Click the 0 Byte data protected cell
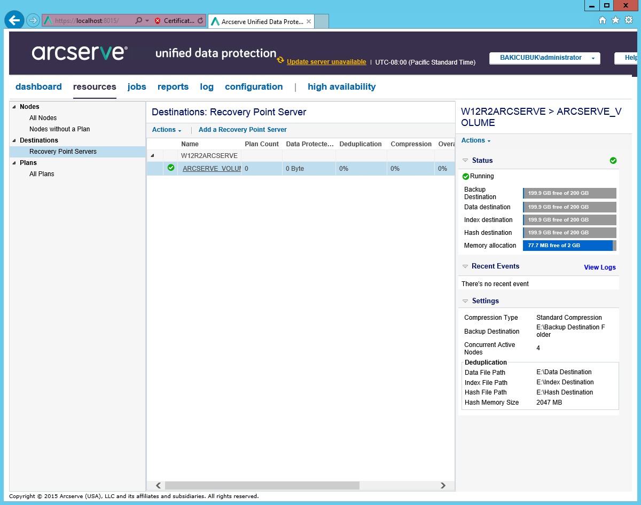This screenshot has height=505, width=641. [x=295, y=169]
